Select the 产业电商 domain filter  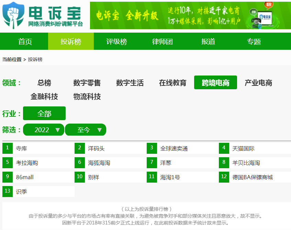click(258, 82)
